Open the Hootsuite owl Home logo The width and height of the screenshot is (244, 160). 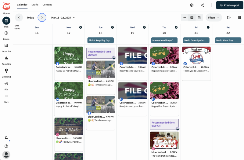click(6, 6)
